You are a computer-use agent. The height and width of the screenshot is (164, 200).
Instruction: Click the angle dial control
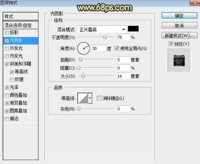pos(84,48)
